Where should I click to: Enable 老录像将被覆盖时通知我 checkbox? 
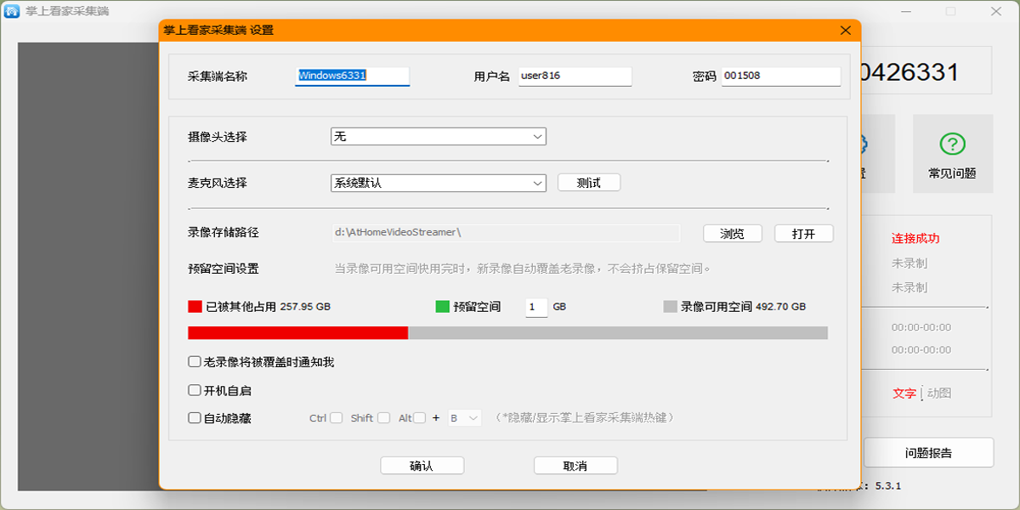[195, 362]
